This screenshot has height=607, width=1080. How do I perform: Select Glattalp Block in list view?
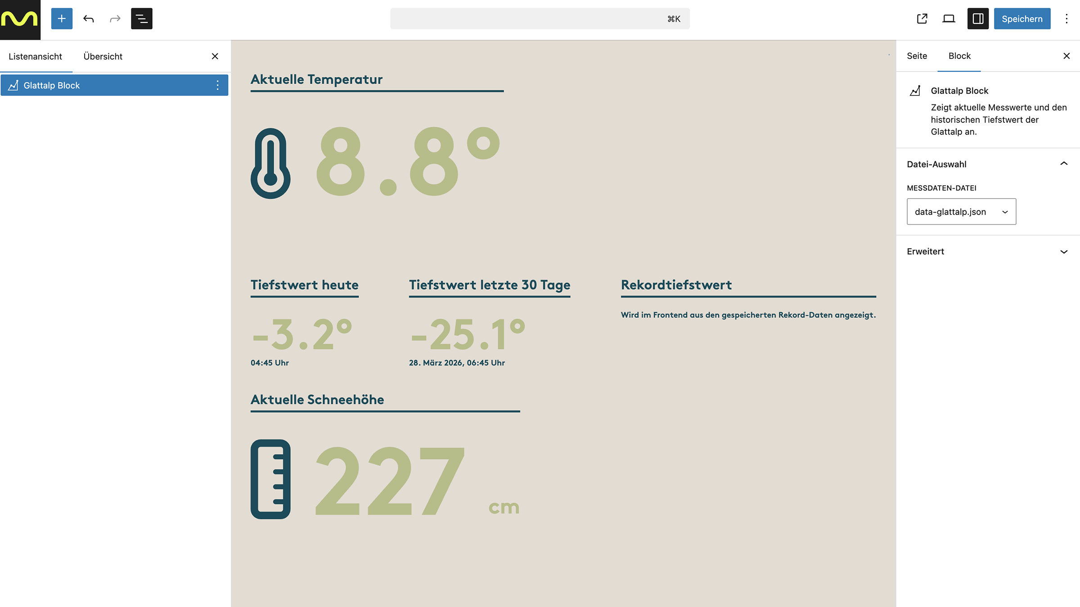[x=114, y=85]
